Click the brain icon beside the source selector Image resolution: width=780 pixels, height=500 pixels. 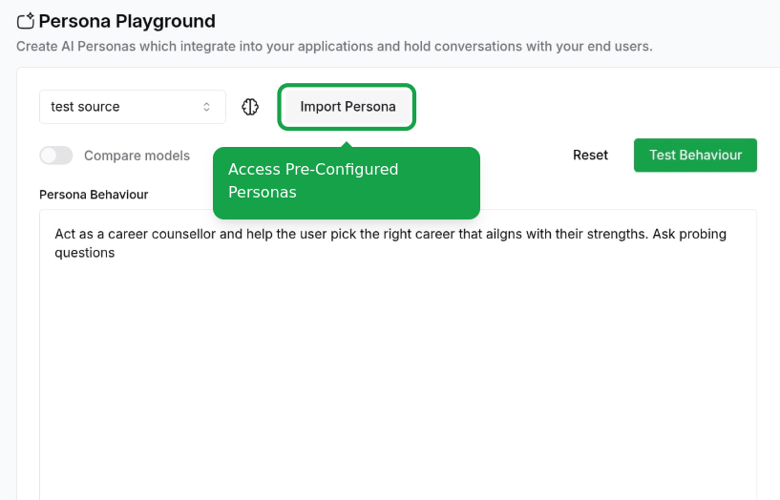tap(250, 107)
